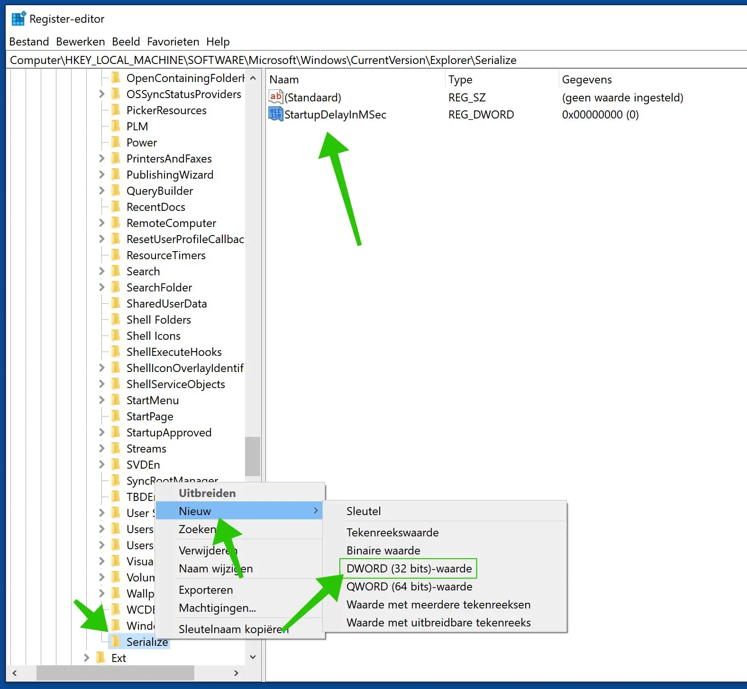Screen dimensions: 747x689
Task: Click the Ext folder icon
Action: (100, 658)
